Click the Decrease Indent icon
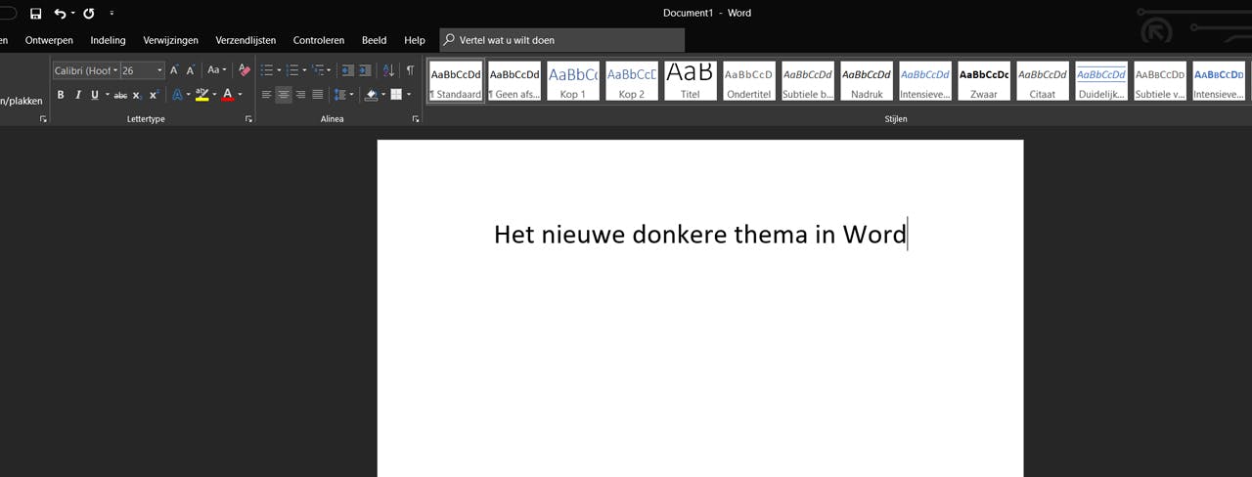 tap(347, 70)
